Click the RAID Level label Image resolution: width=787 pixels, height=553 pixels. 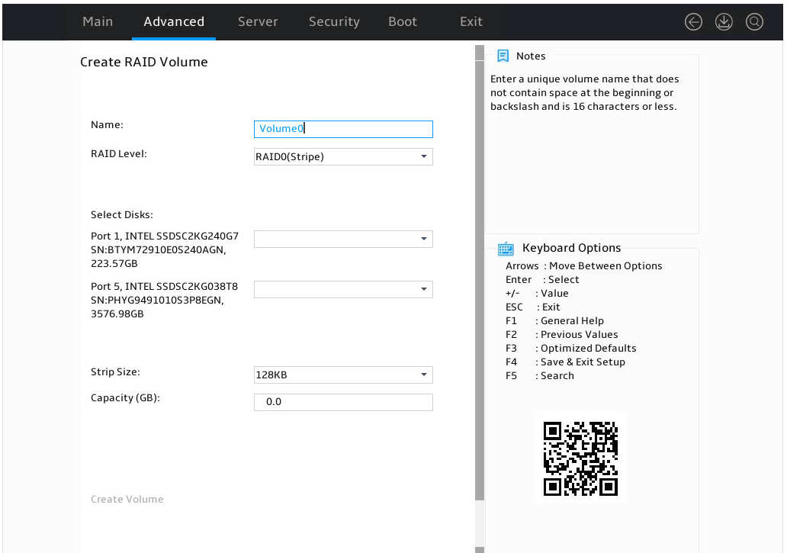119,154
